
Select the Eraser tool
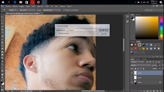(2, 49)
